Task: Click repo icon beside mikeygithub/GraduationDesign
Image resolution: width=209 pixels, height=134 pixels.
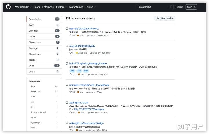Action: (x=67, y=123)
